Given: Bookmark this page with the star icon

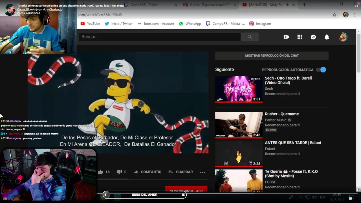Looking at the screenshot, I should pyautogui.click(x=334, y=15).
